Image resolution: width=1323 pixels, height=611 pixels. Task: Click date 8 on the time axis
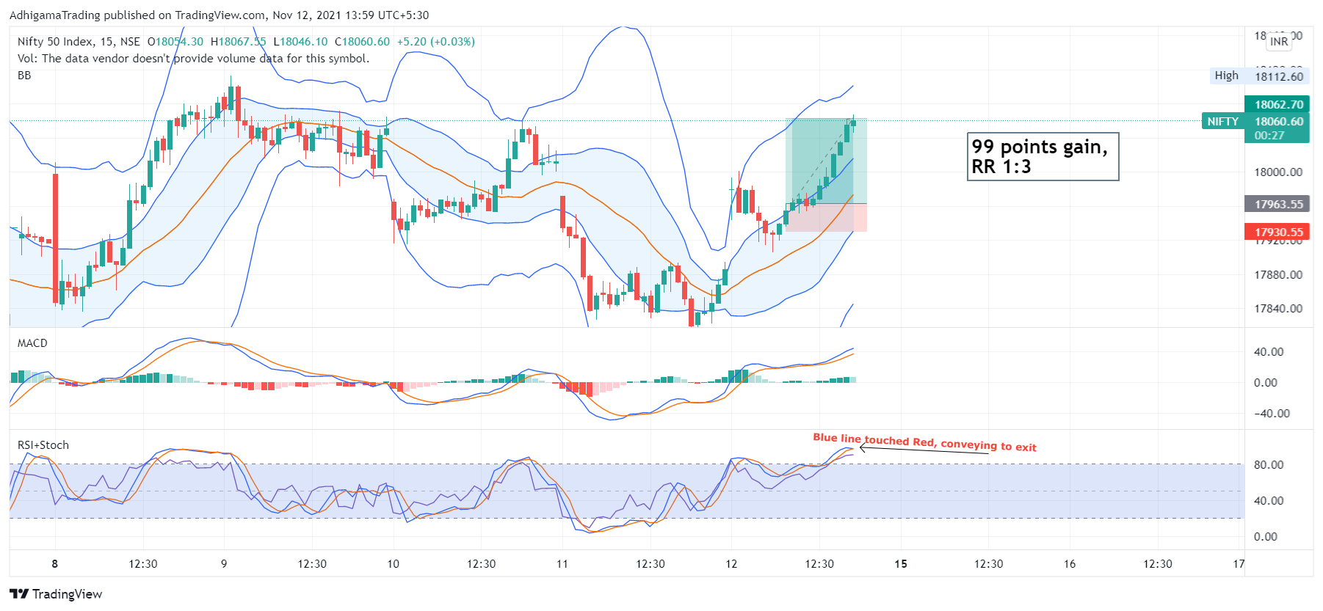coord(55,564)
